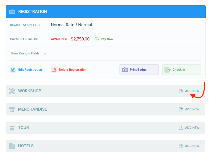
Task: Click the Print Badge ID card icon
Action: 125,70
